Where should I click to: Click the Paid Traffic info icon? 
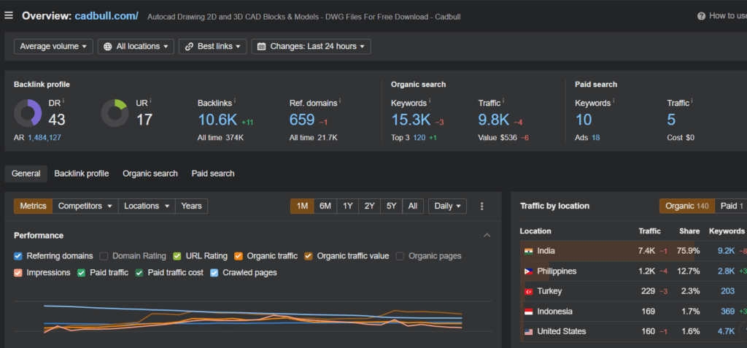tap(692, 101)
